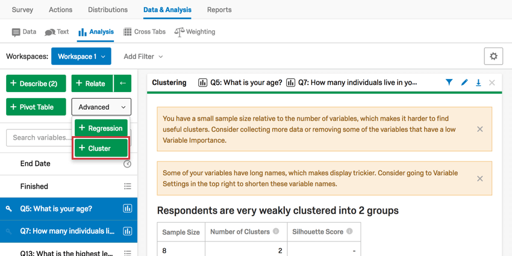
Task: Dismiss the small sample size warning
Action: click(479, 129)
